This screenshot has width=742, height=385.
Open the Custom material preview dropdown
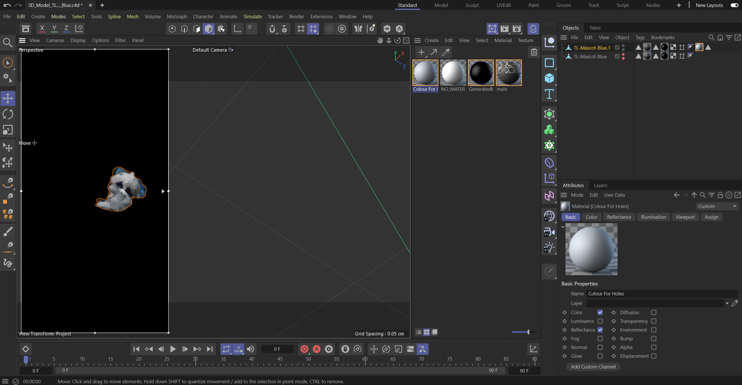click(x=734, y=206)
